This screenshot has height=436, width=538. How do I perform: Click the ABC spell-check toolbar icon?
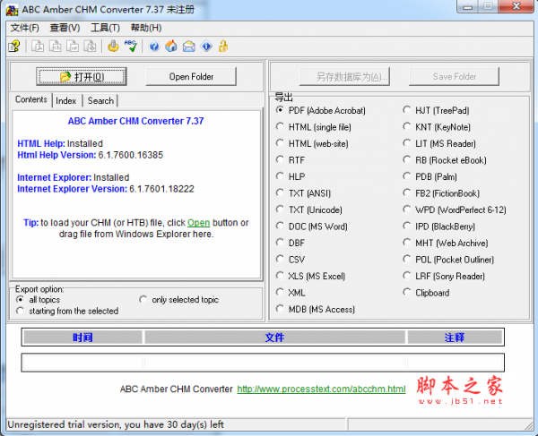point(130,46)
